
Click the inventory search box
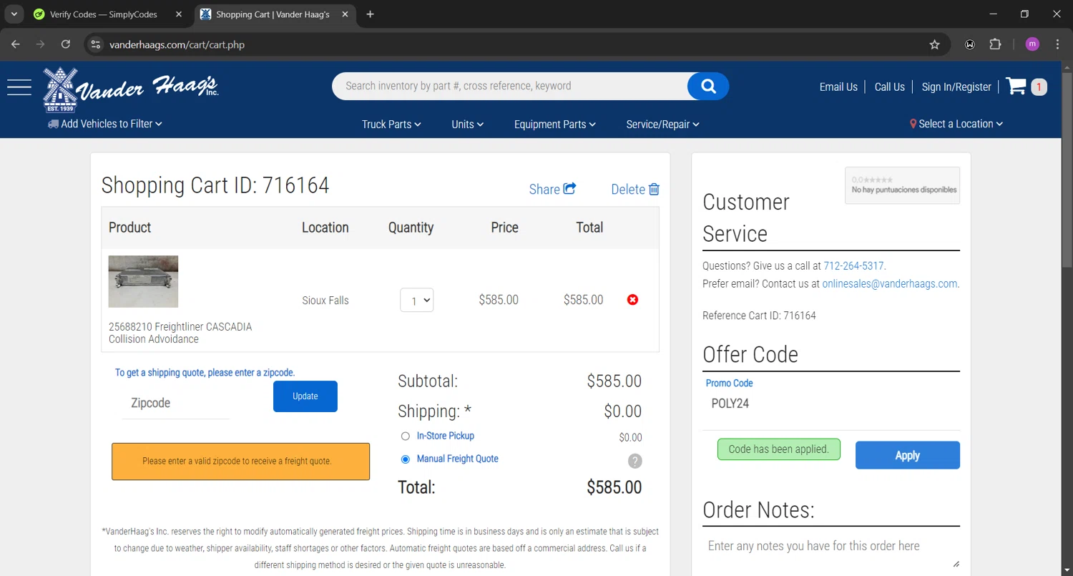click(510, 87)
